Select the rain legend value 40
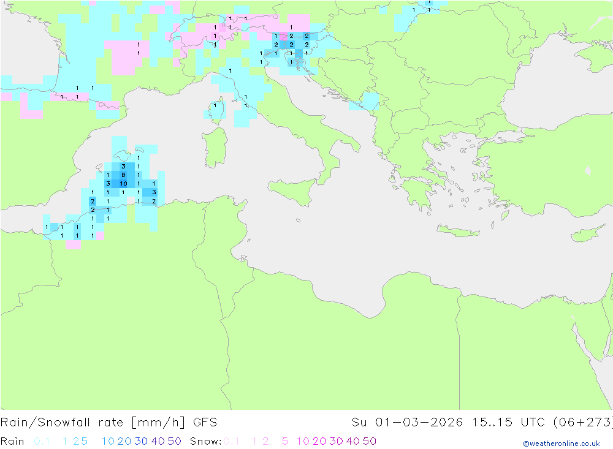Viewport: 613px width, 449px height. click(x=158, y=441)
